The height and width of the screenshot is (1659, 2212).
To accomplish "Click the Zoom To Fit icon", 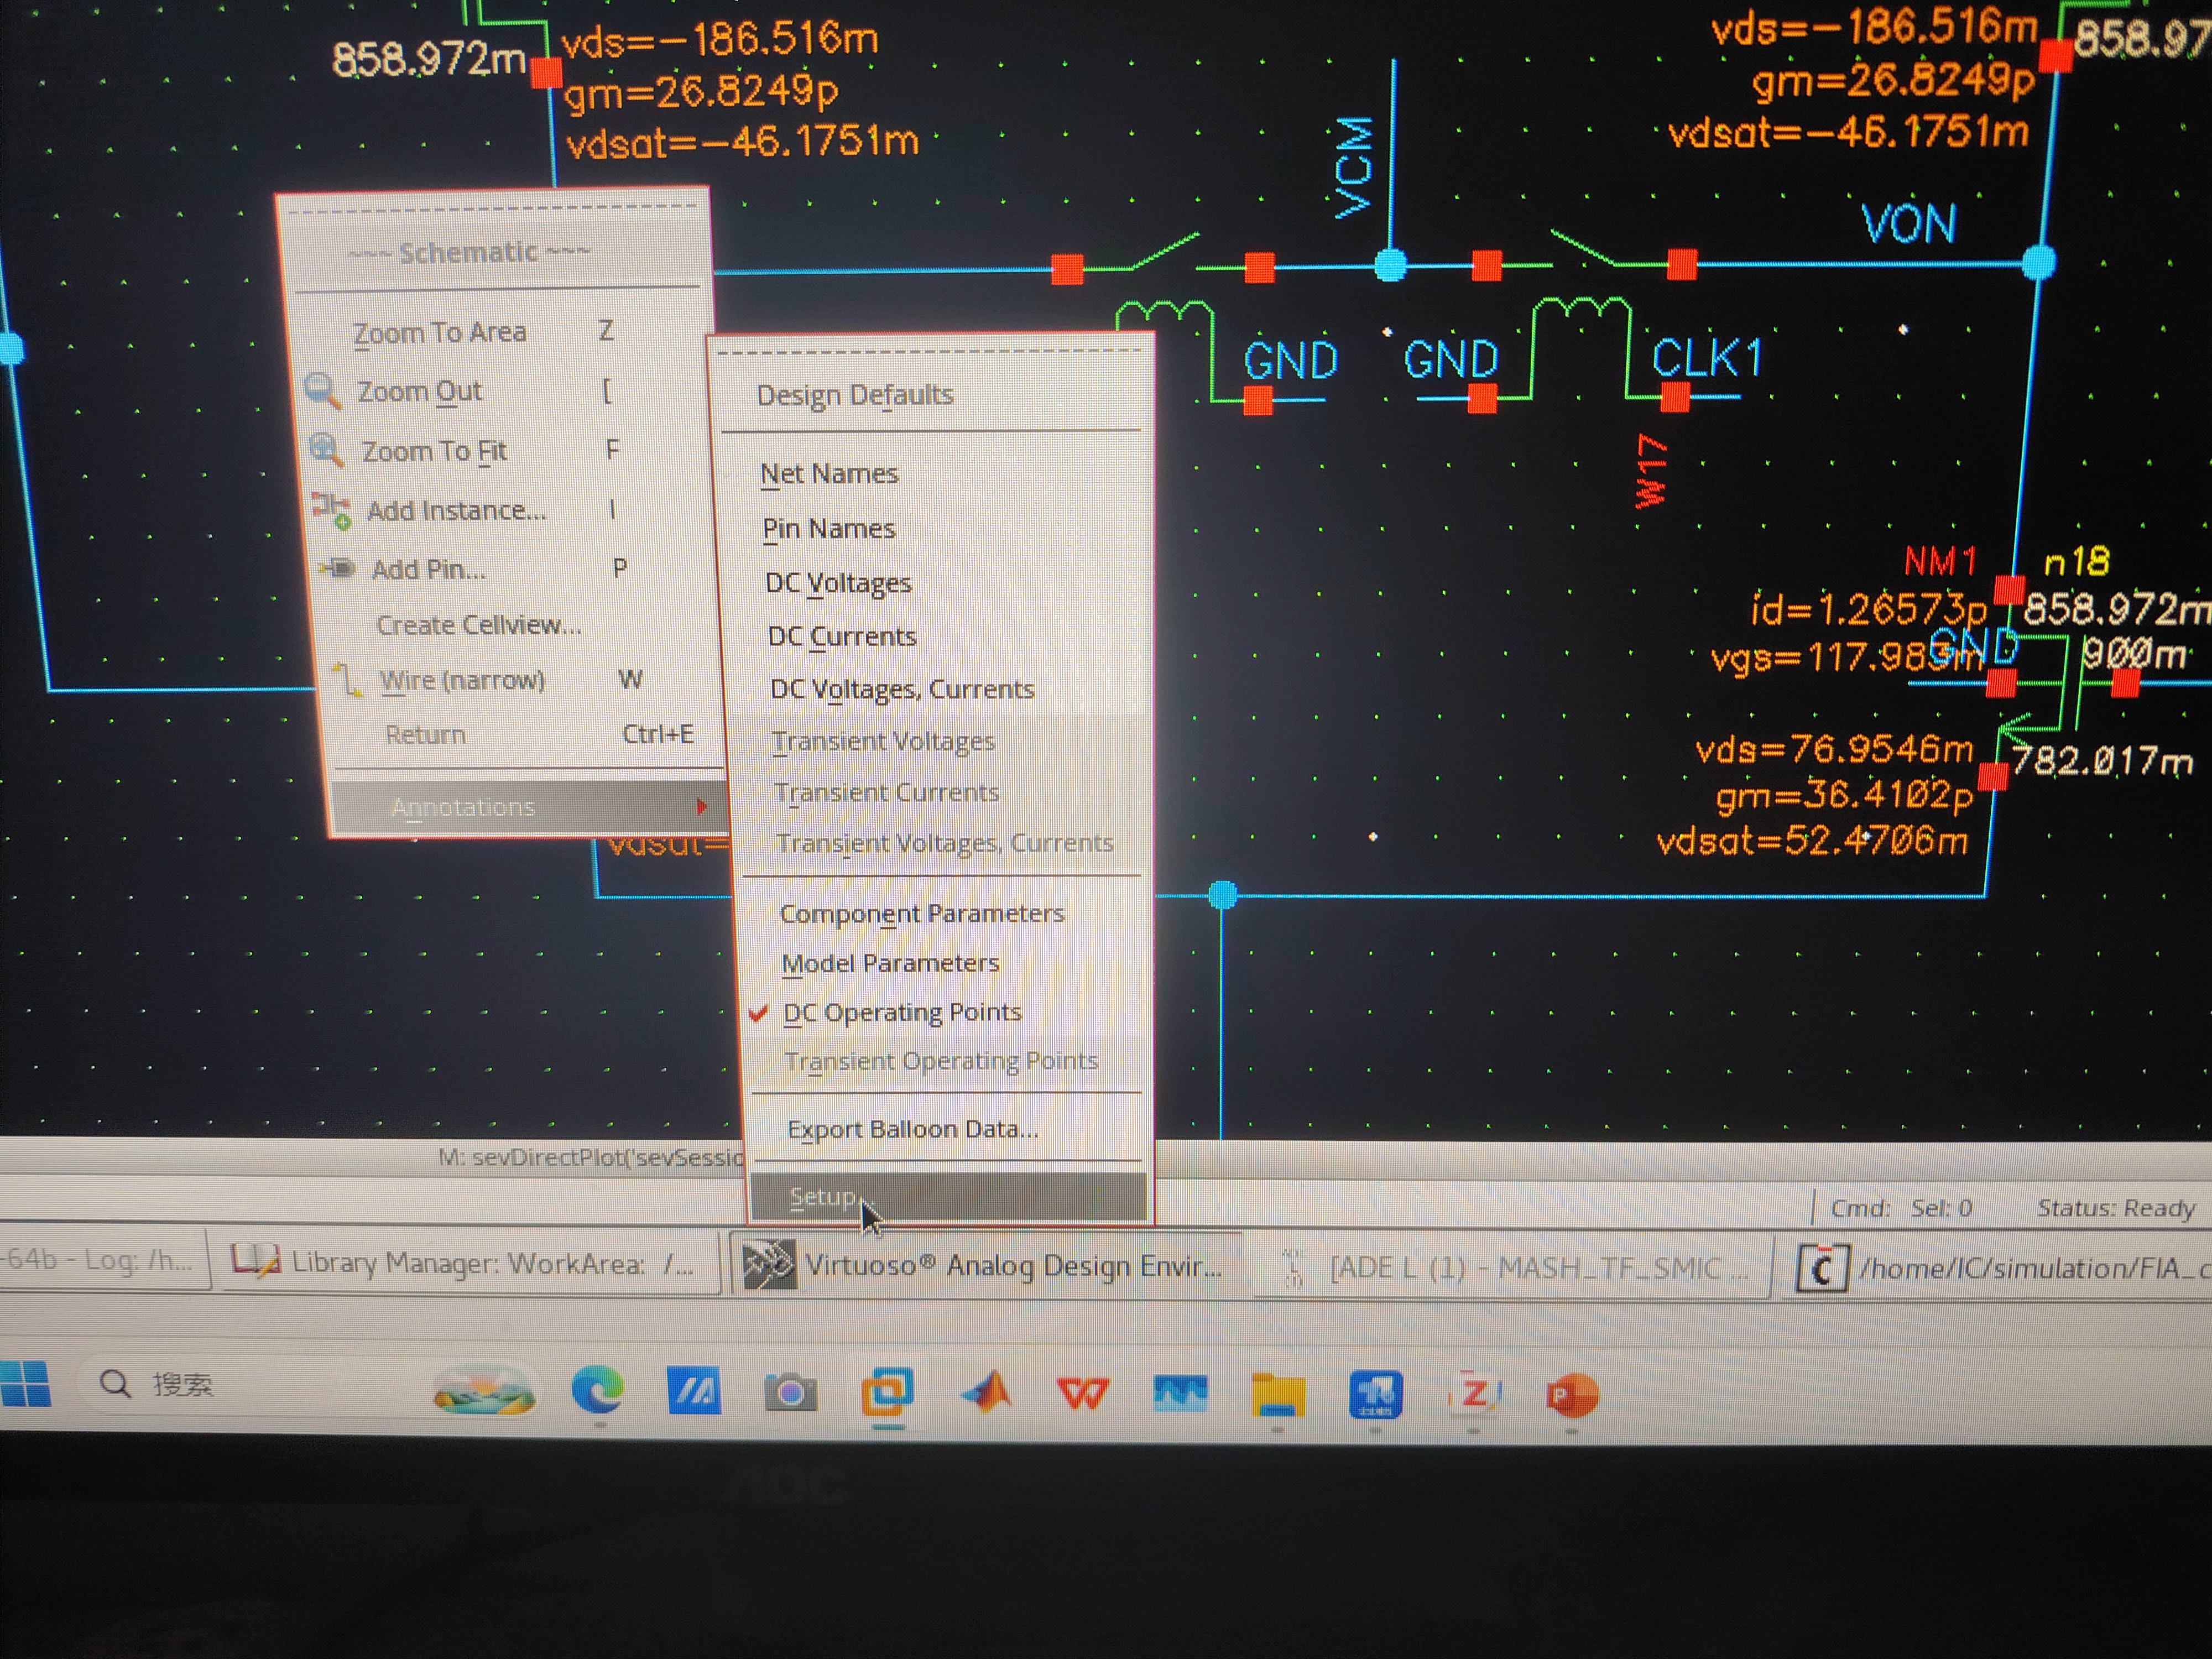I will 326,450.
